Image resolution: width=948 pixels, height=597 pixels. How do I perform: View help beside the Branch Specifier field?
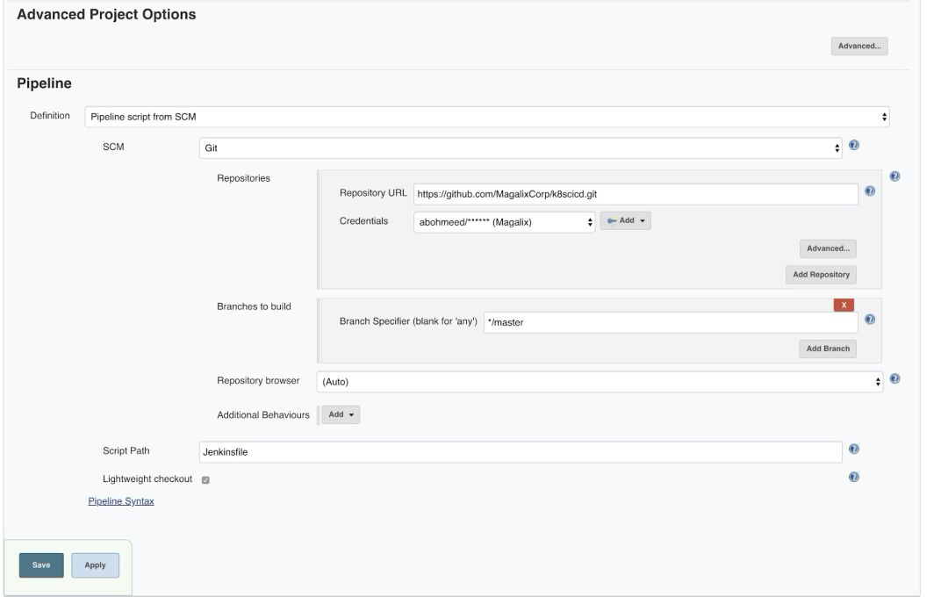click(868, 320)
